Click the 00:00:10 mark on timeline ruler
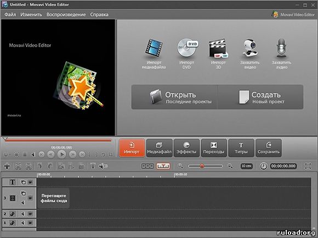This screenshot has width=318, height=238. coord(181,175)
